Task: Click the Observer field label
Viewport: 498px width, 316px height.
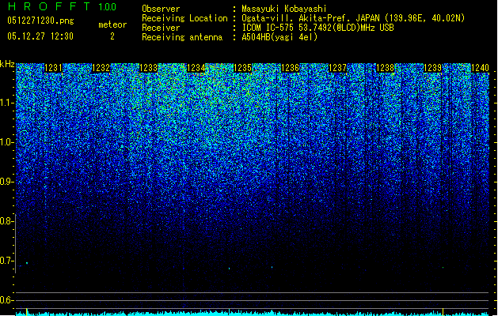Action: point(161,9)
